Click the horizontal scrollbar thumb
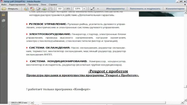Image resolution: width=187 pixels, height=105 pixels. (104, 102)
